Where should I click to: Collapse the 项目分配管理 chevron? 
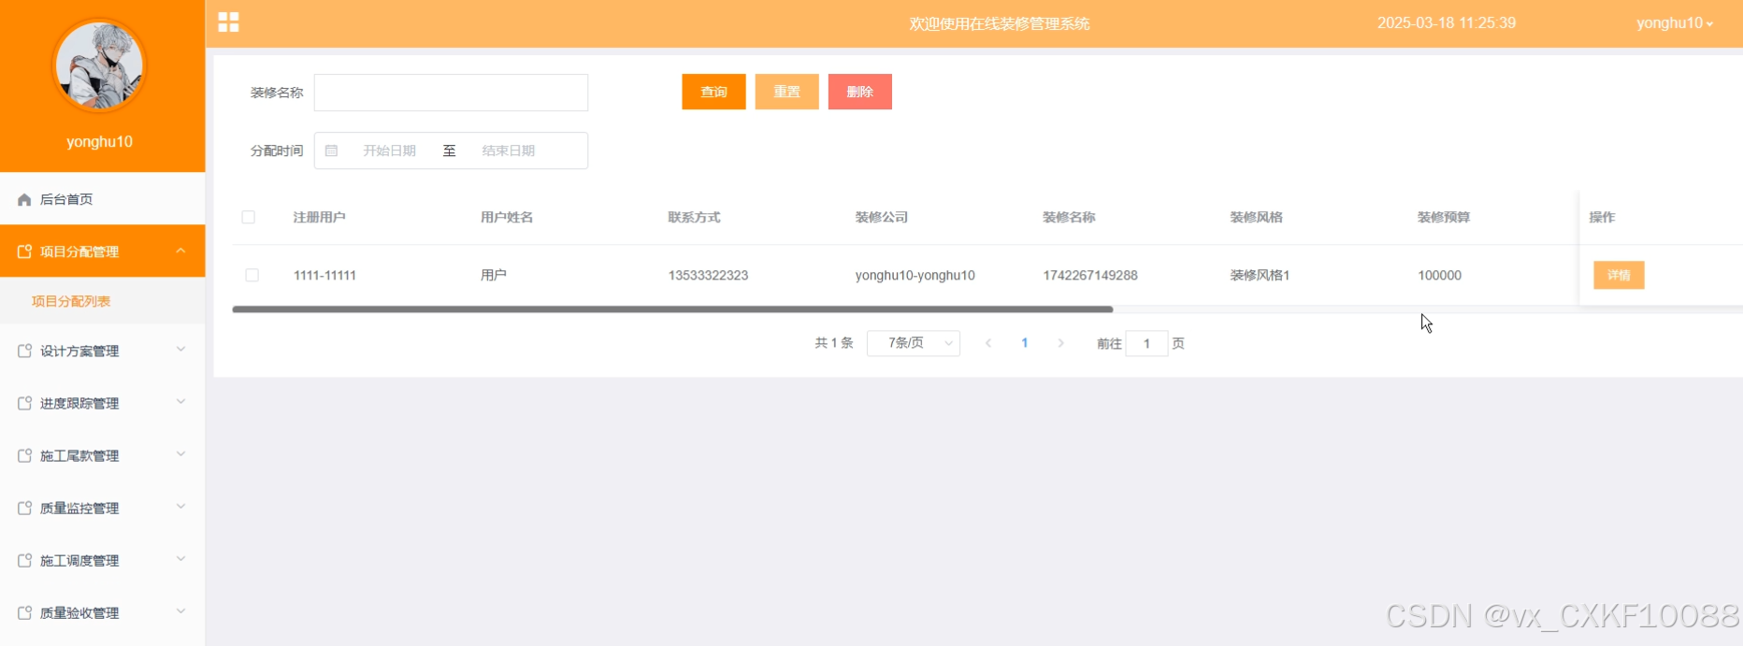point(180,251)
